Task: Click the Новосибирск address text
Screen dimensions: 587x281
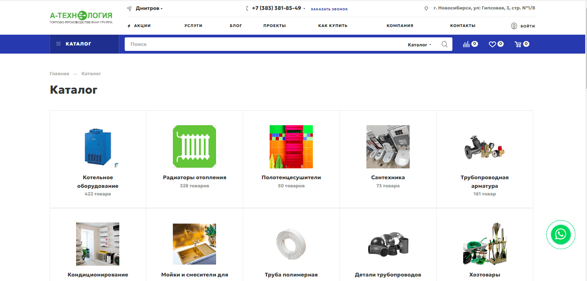Action: 484,8
